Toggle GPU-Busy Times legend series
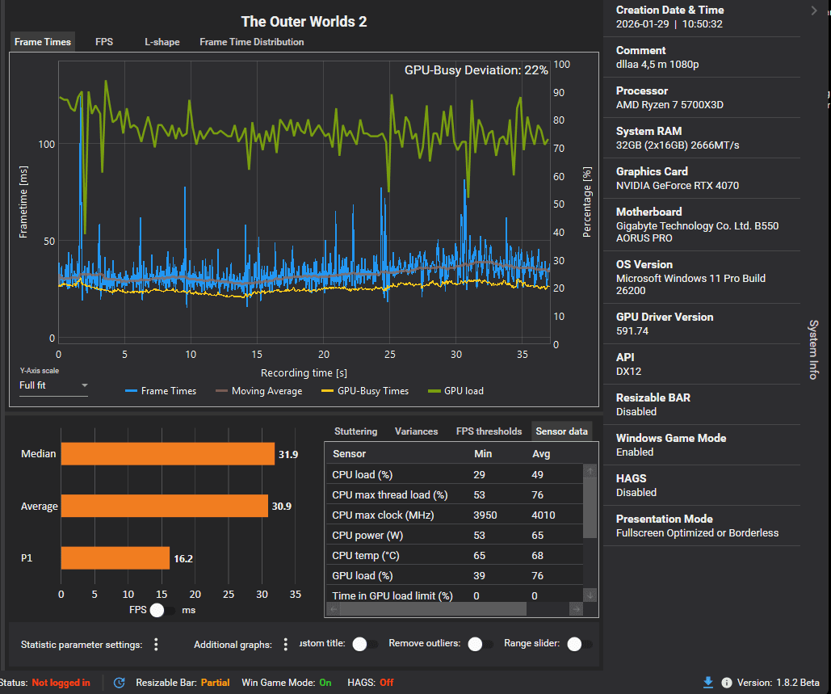 coord(365,391)
